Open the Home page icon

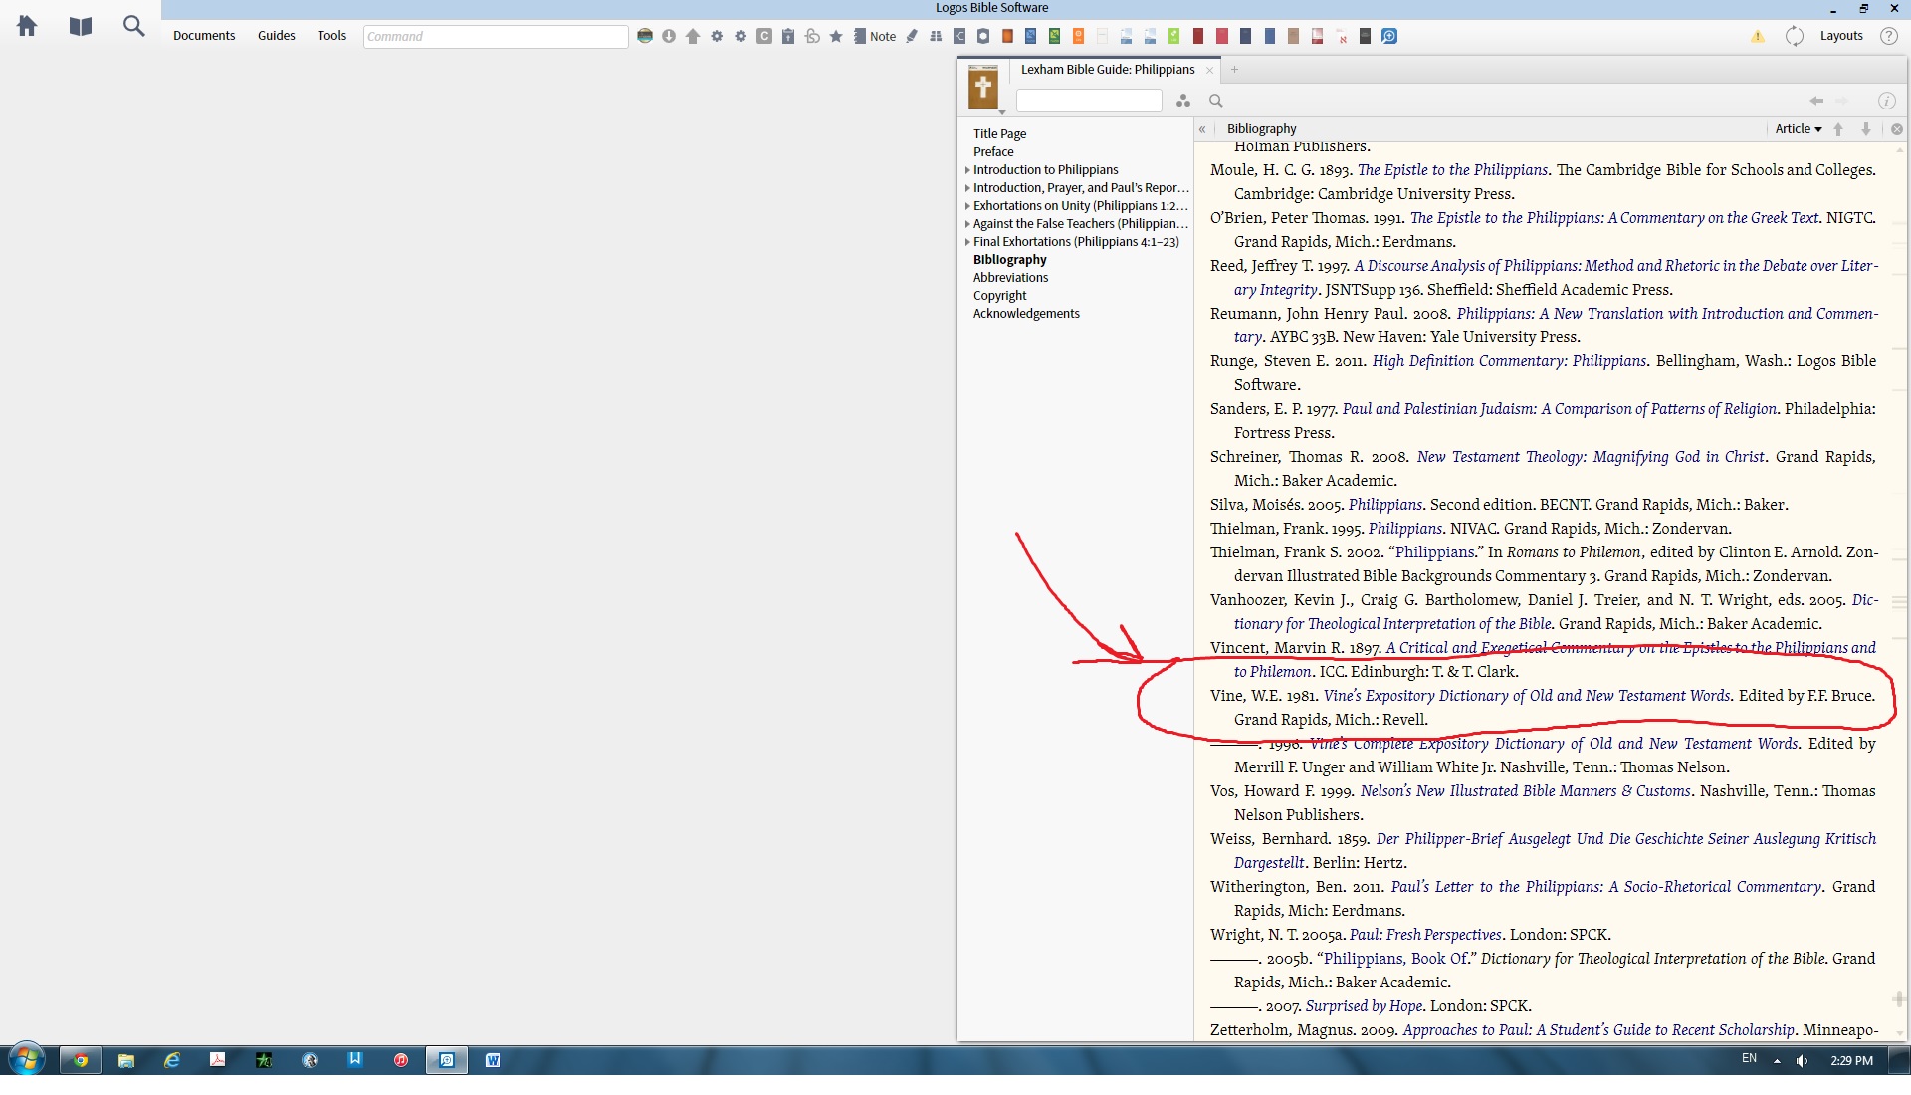pos(27,26)
